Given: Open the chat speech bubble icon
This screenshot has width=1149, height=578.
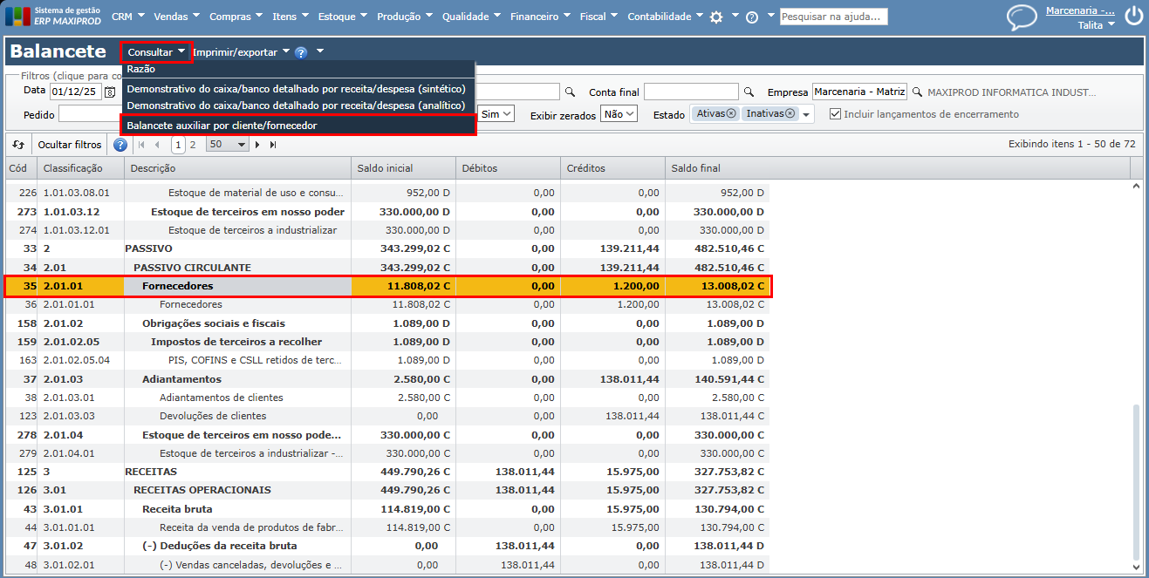Looking at the screenshot, I should click(1022, 17).
